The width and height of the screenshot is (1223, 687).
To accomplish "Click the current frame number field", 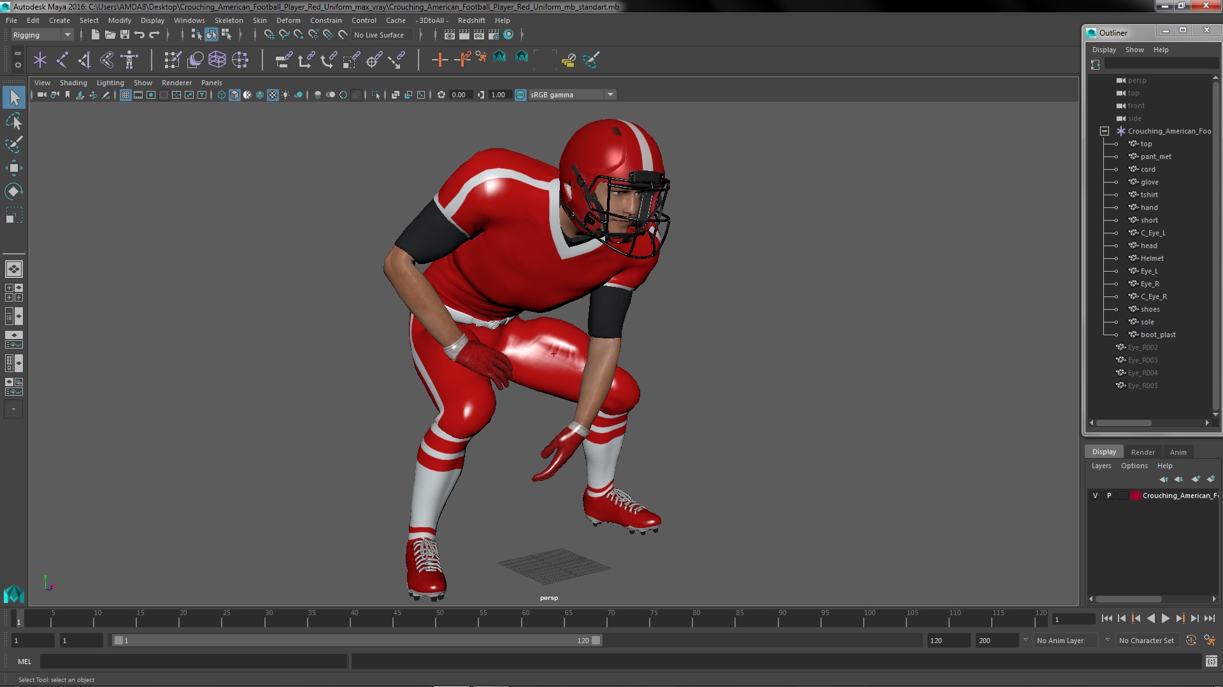I will coord(1073,620).
